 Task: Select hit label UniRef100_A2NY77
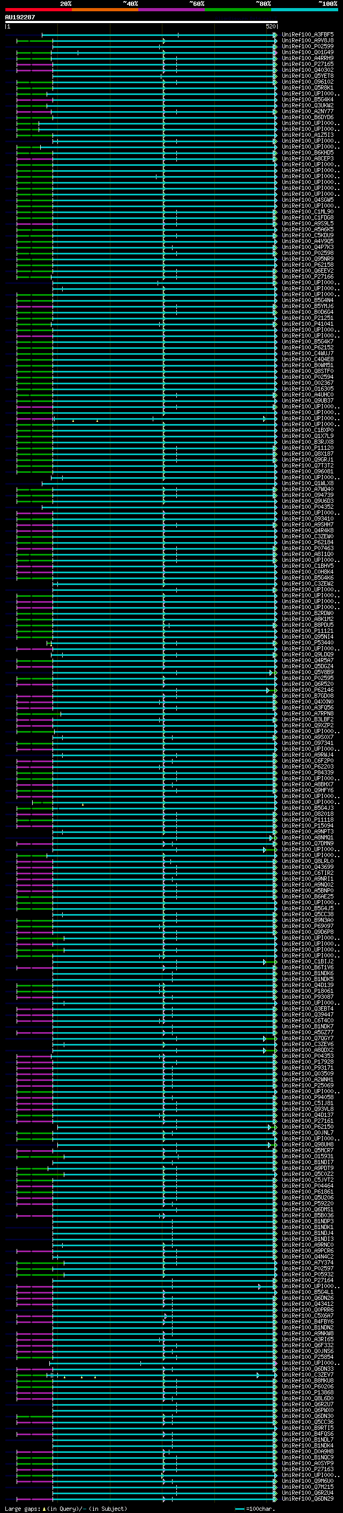(308, 111)
